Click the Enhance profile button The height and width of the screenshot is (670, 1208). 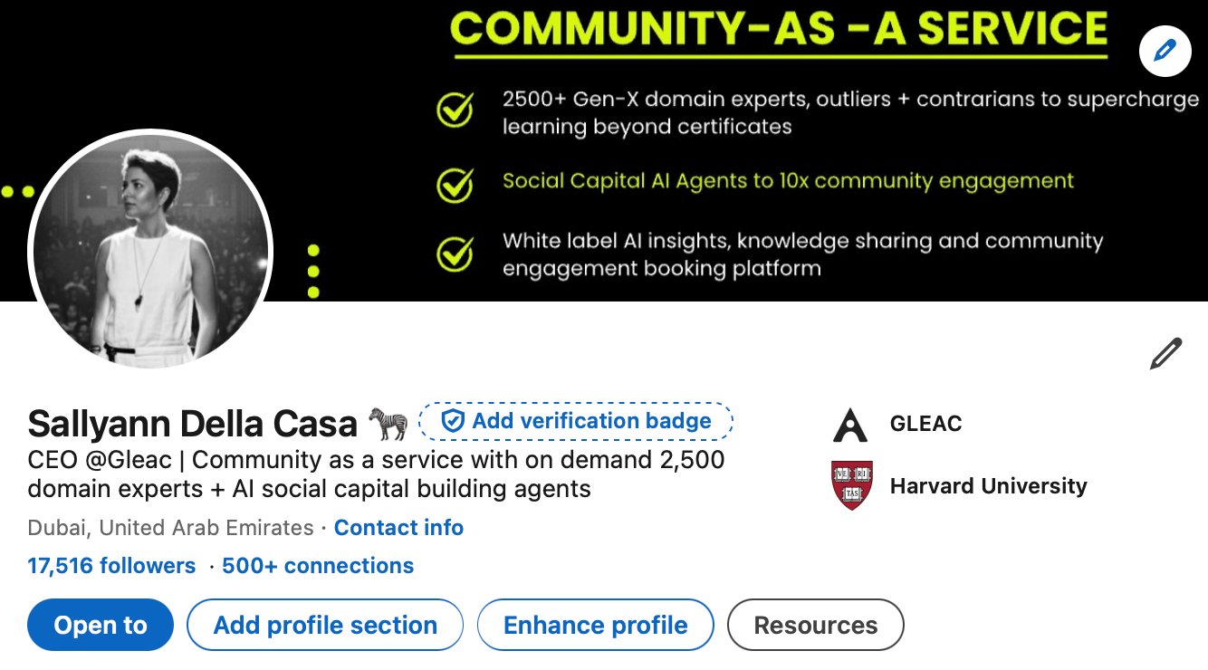(596, 625)
